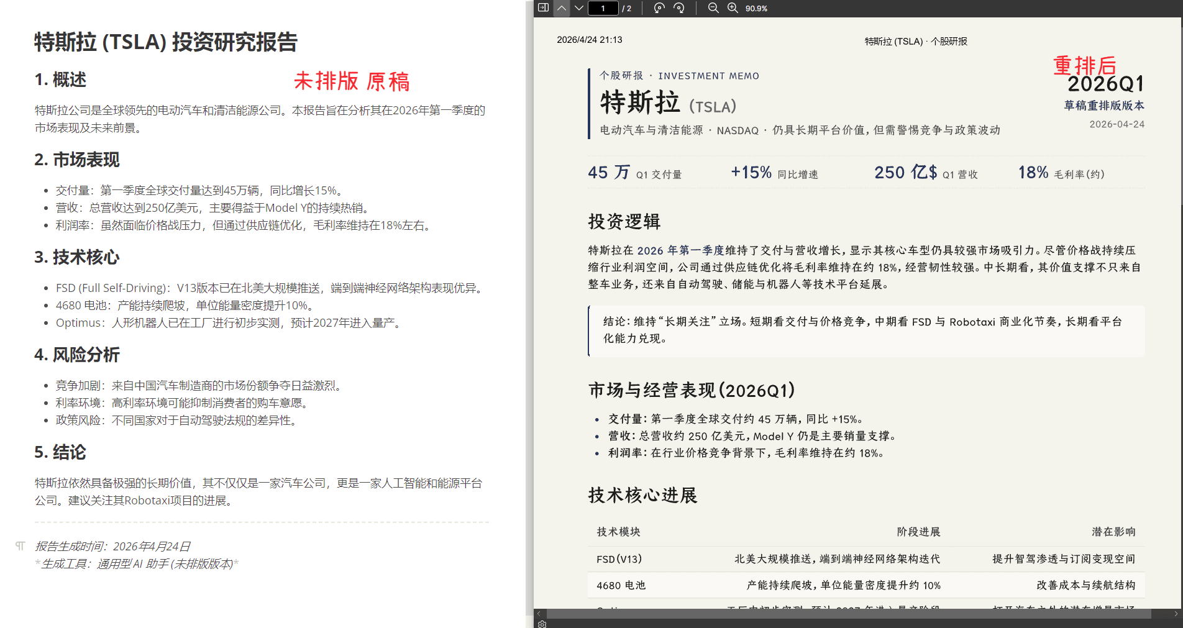Click the 2026Q1 quarter label
The image size is (1183, 628).
pyautogui.click(x=1106, y=84)
